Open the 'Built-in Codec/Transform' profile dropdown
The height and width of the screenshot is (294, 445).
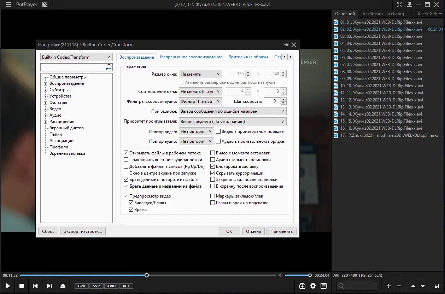[76, 57]
